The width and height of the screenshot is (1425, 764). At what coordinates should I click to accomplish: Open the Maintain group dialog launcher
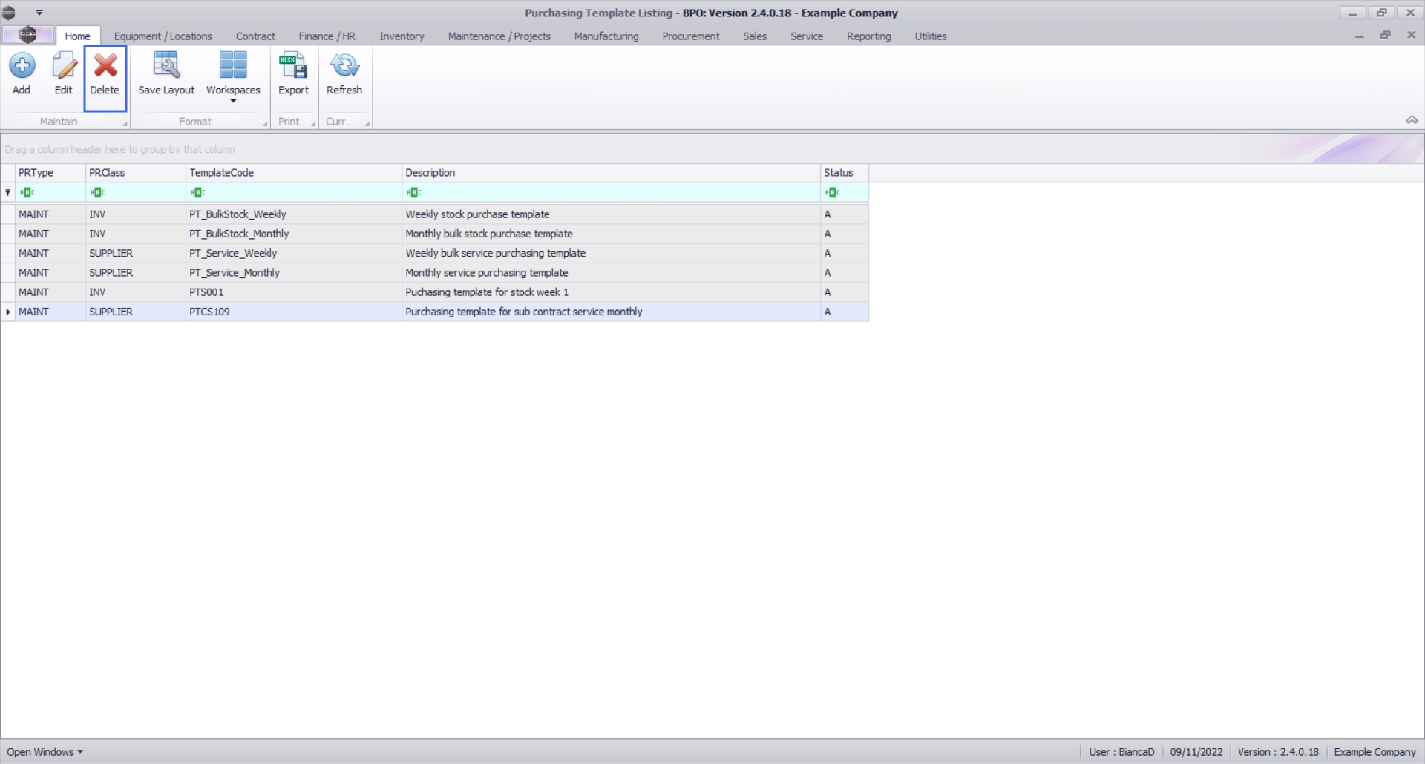125,124
